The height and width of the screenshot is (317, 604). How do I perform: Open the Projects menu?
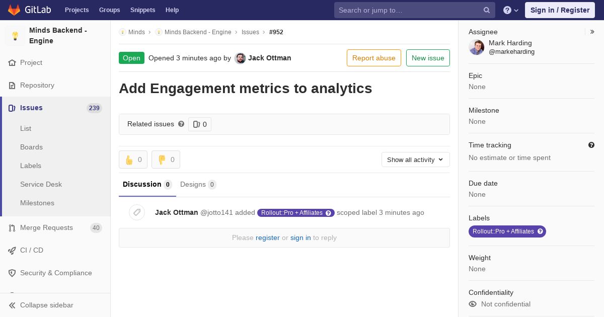(77, 10)
